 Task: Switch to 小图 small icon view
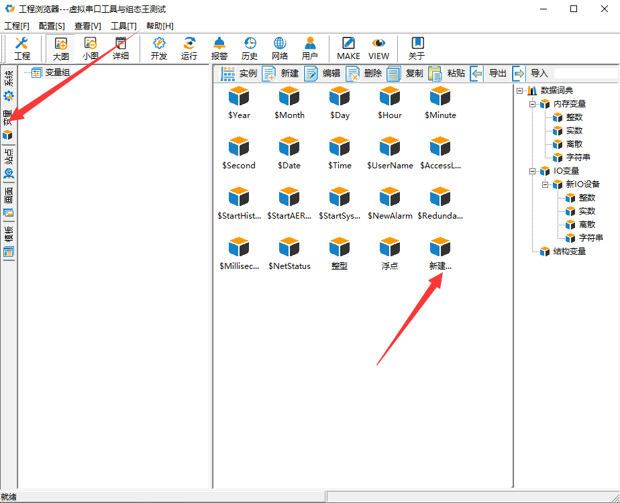[91, 48]
